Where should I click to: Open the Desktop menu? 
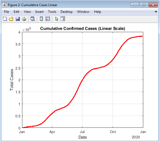coord(66,12)
